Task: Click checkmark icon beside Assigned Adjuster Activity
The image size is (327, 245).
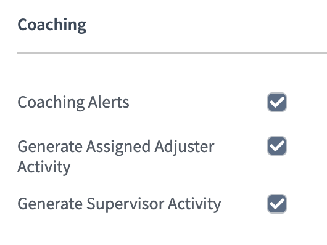Action: (x=277, y=146)
